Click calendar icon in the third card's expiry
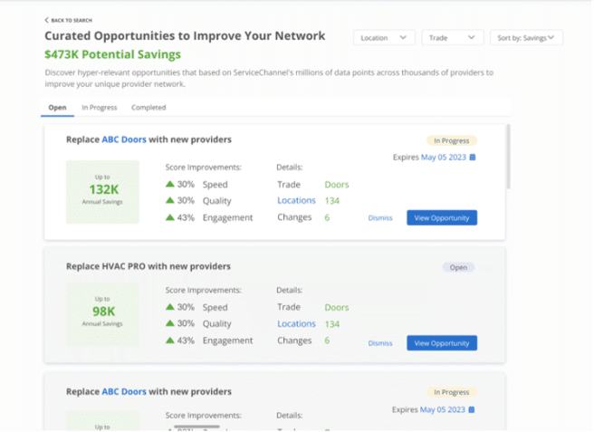The image size is (594, 432). click(x=473, y=409)
